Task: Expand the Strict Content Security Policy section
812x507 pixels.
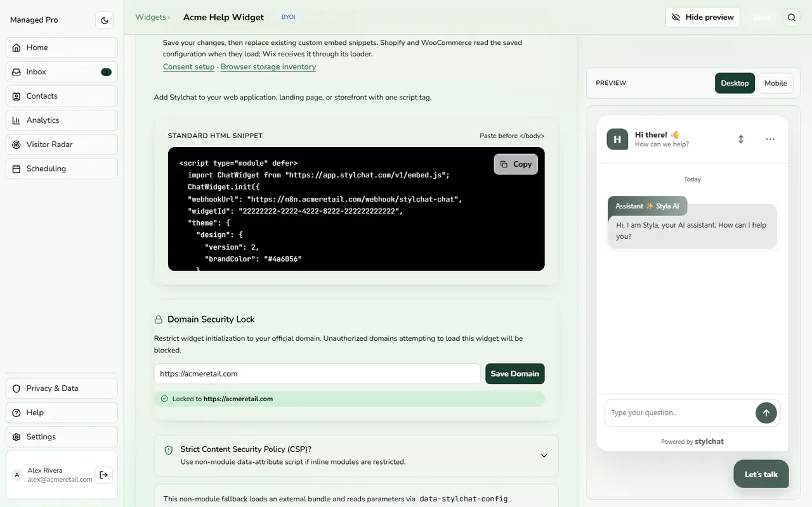Action: point(356,456)
